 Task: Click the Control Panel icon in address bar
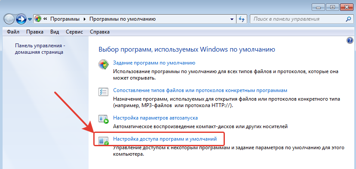[38, 19]
